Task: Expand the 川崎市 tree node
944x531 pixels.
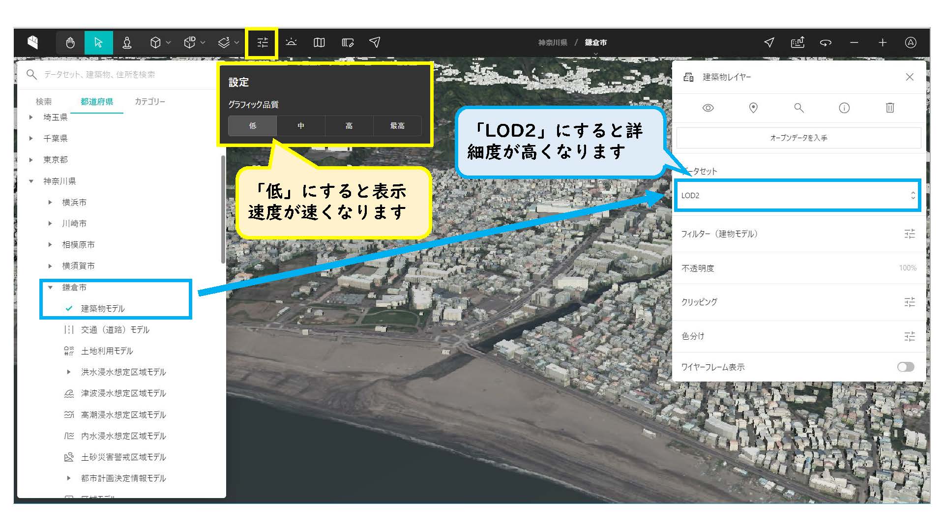Action: click(50, 223)
